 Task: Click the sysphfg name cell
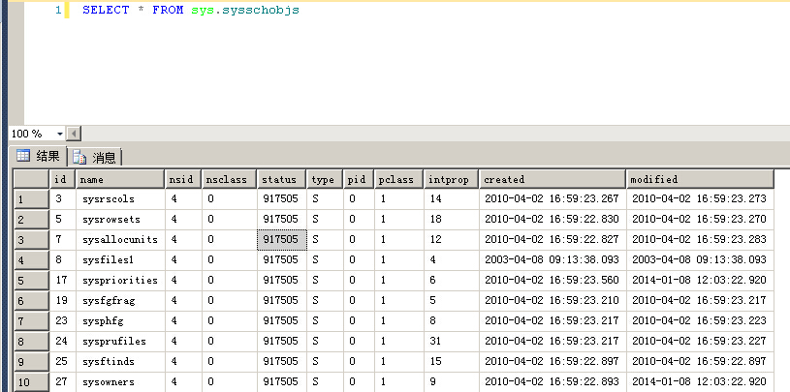120,320
